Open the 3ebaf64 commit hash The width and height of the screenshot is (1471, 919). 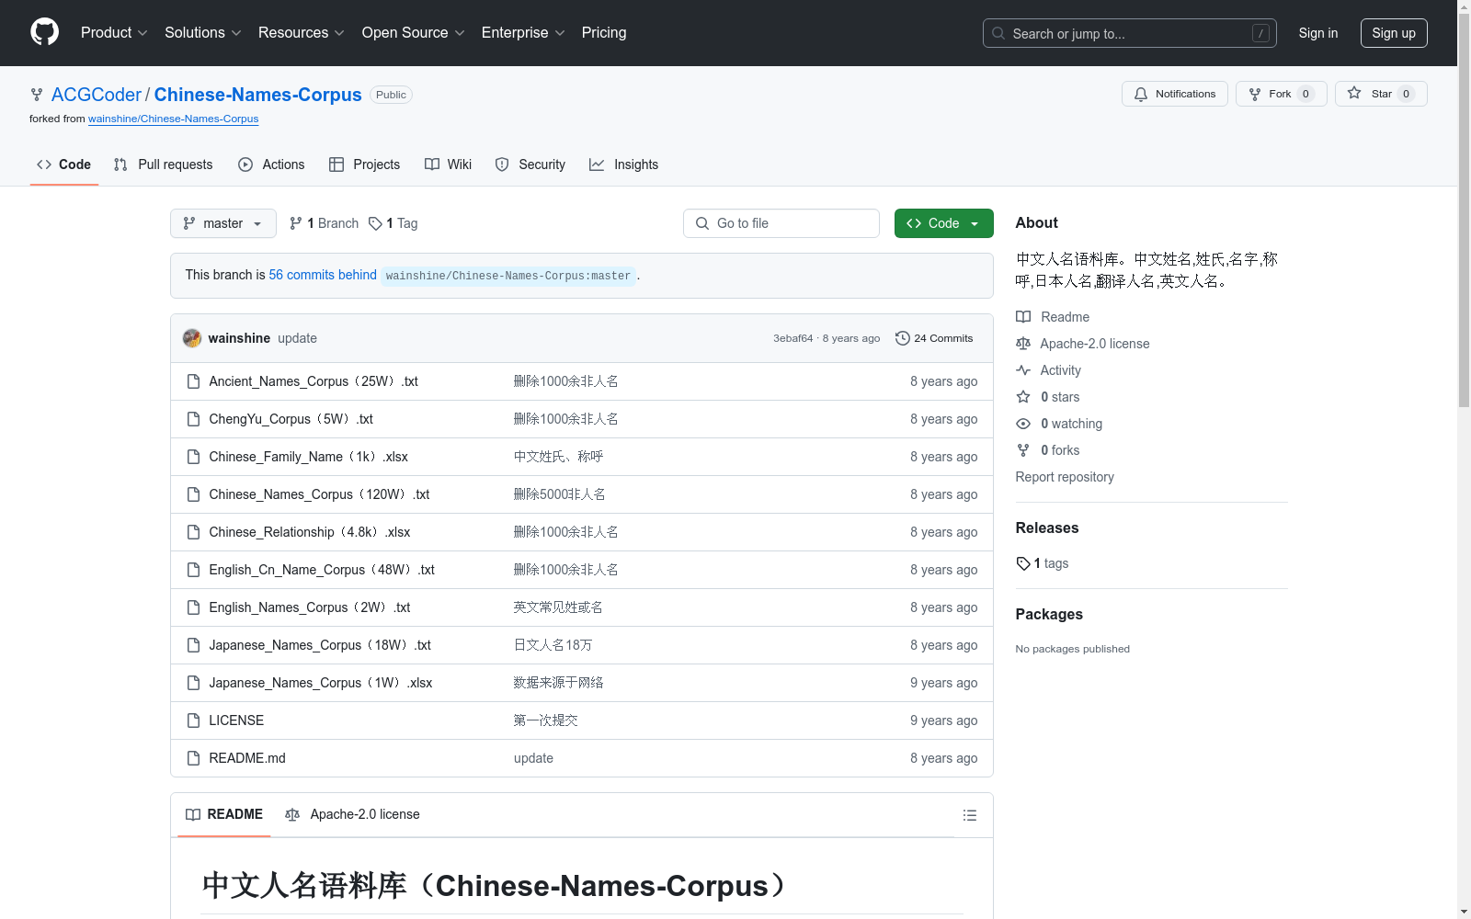pos(793,338)
